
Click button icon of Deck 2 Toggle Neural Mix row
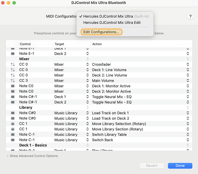point(13,102)
